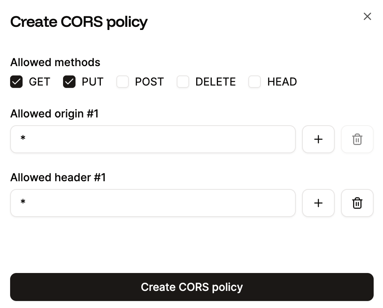Click the Allowed methods section label
The image size is (383, 308).
55,62
